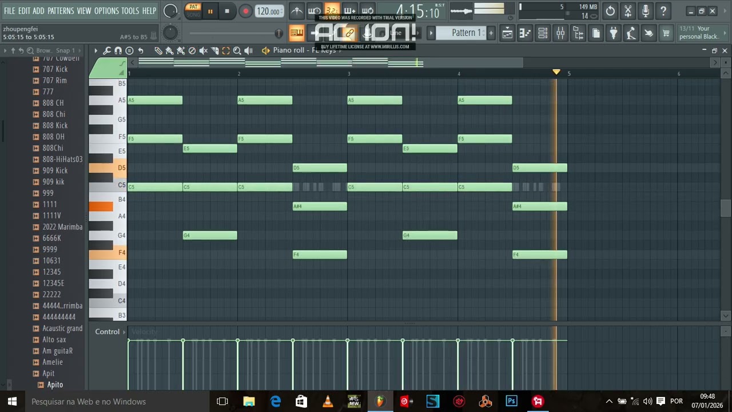Click the Playback scrub tool in piano roll
The image size is (732, 412).
(x=248, y=50)
